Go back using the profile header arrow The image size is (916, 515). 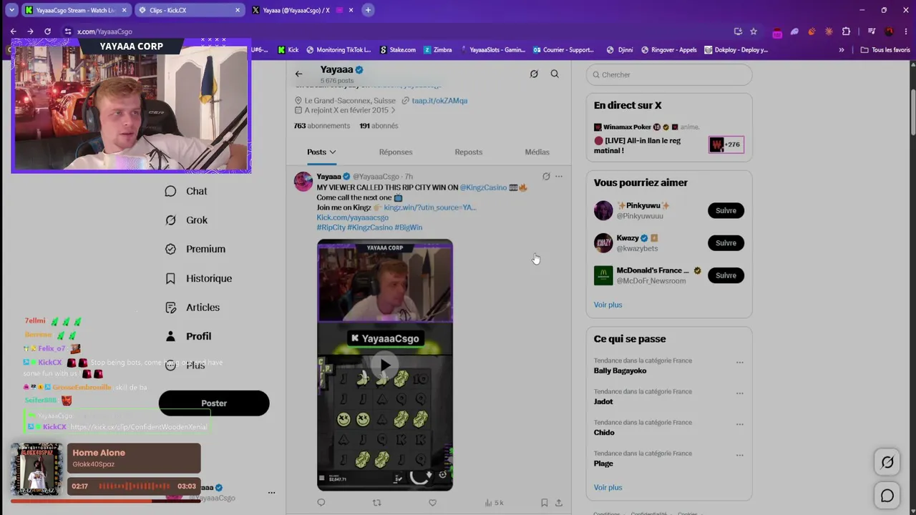tap(298, 74)
